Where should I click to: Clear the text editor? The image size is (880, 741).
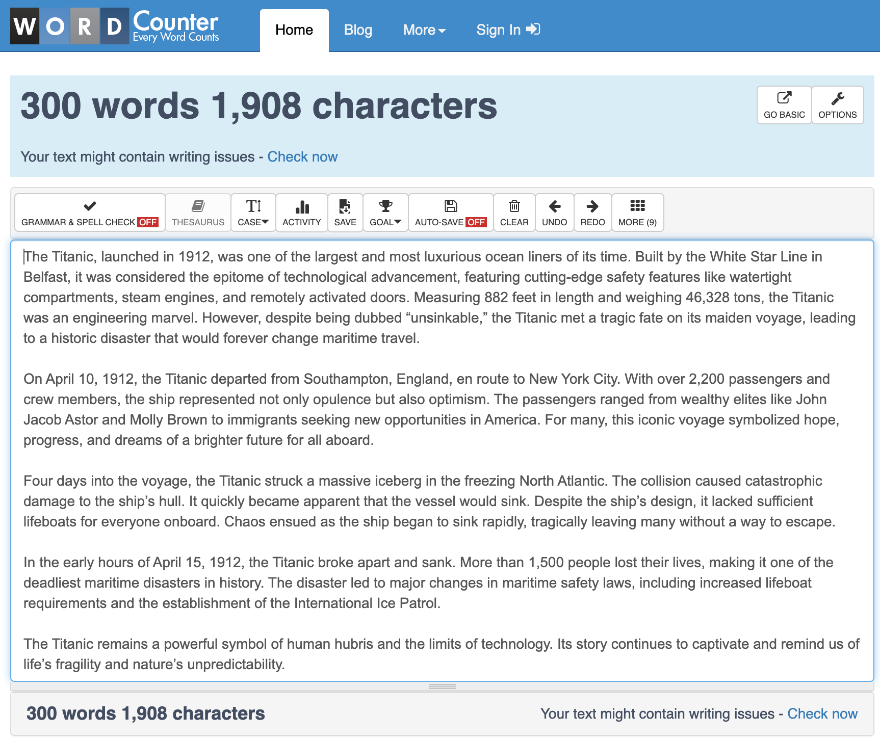click(514, 213)
